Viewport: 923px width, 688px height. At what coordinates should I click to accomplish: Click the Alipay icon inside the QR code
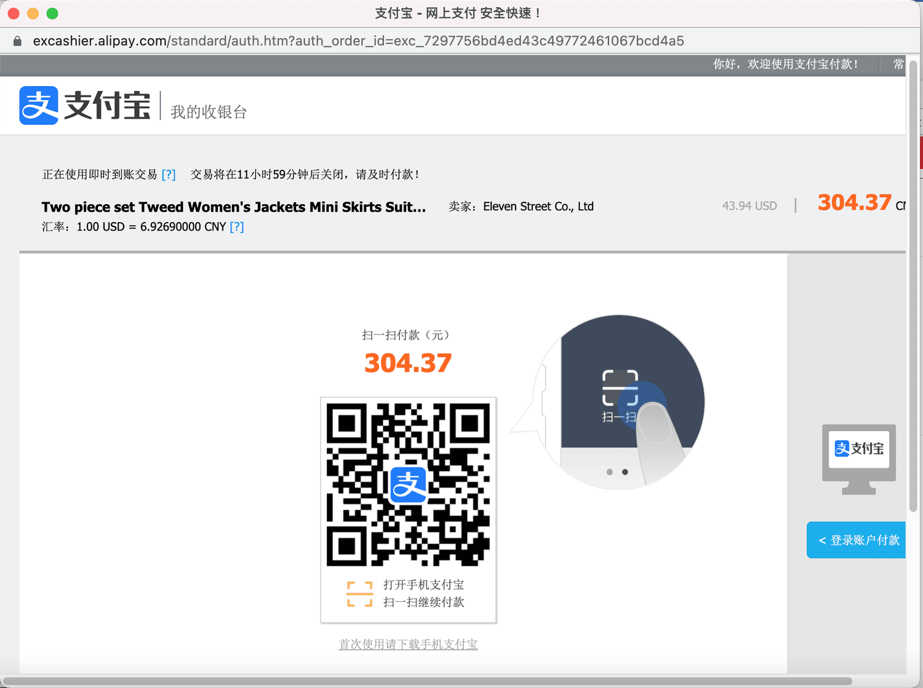tap(408, 484)
